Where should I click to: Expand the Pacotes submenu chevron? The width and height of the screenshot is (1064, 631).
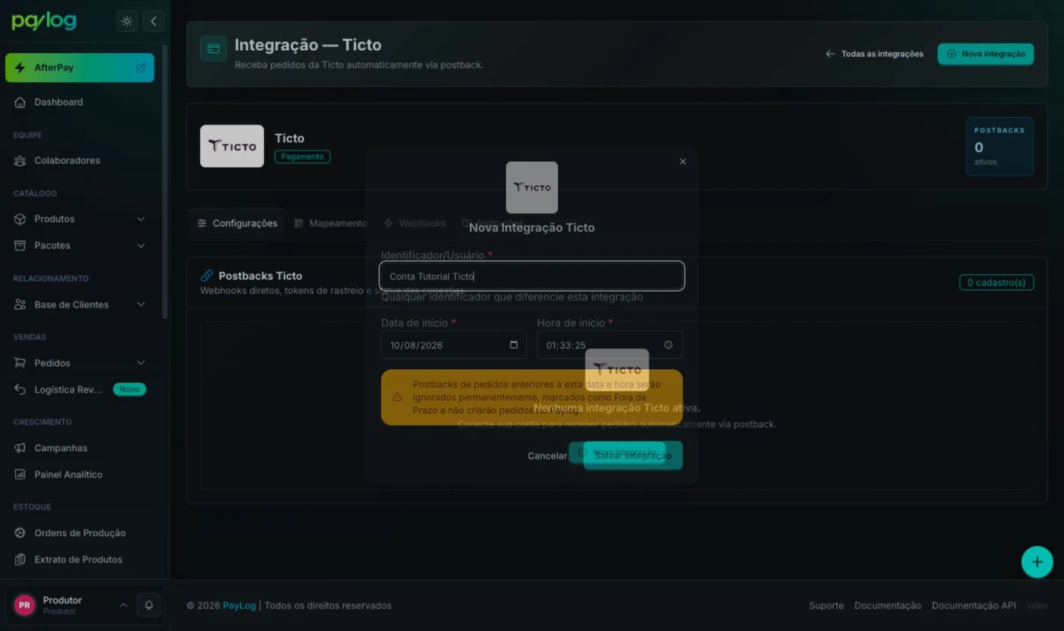click(141, 245)
